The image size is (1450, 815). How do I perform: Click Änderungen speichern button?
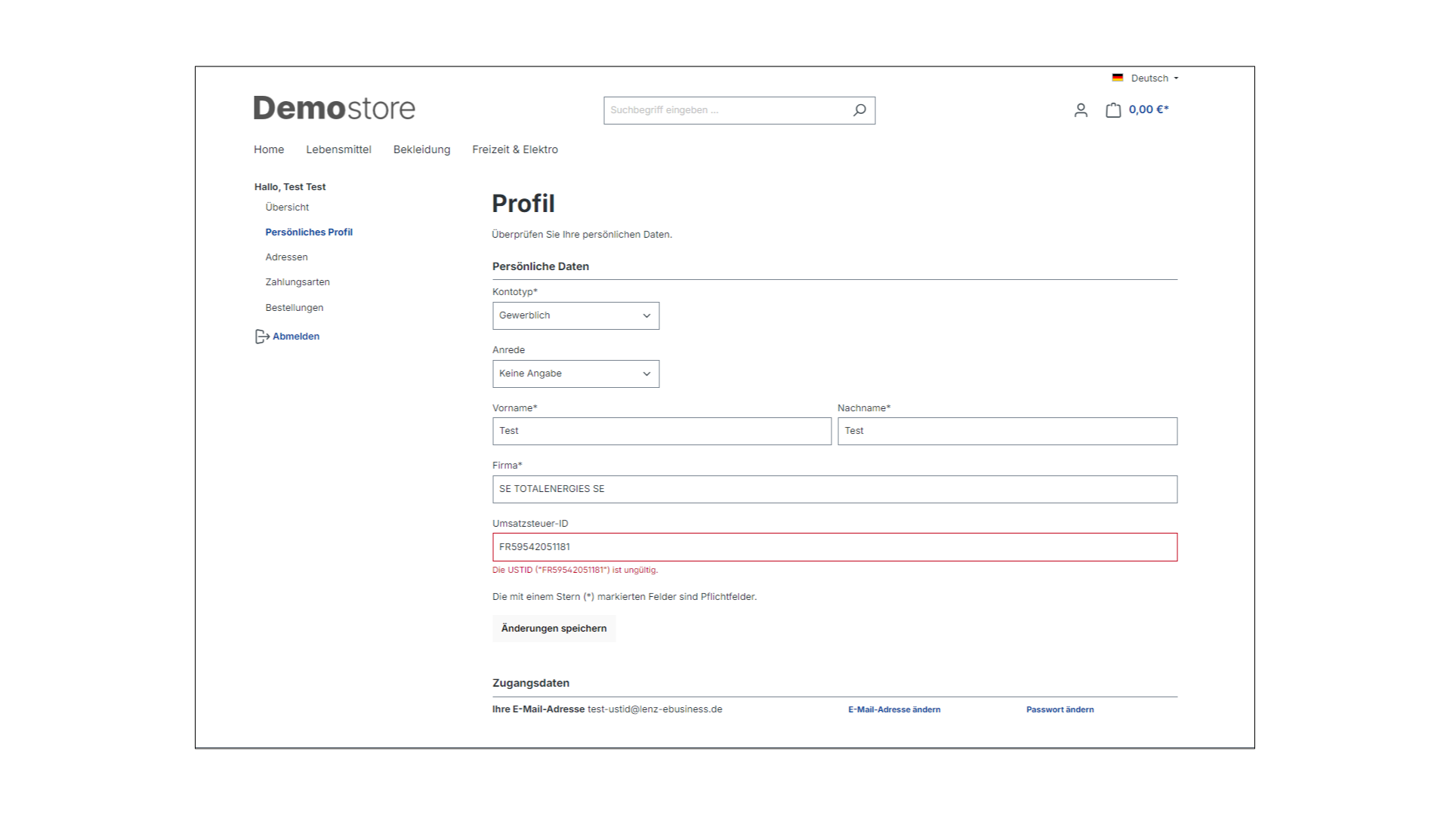pyautogui.click(x=554, y=629)
